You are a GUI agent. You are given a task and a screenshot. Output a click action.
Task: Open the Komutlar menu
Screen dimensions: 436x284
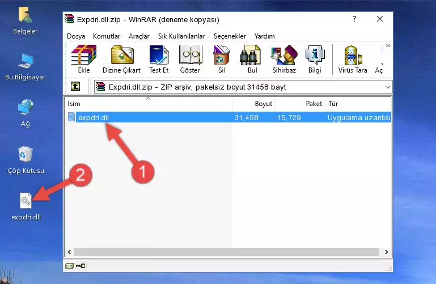click(x=107, y=36)
